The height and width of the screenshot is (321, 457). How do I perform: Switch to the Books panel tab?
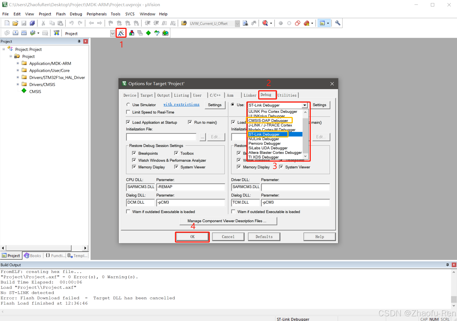pos(33,256)
